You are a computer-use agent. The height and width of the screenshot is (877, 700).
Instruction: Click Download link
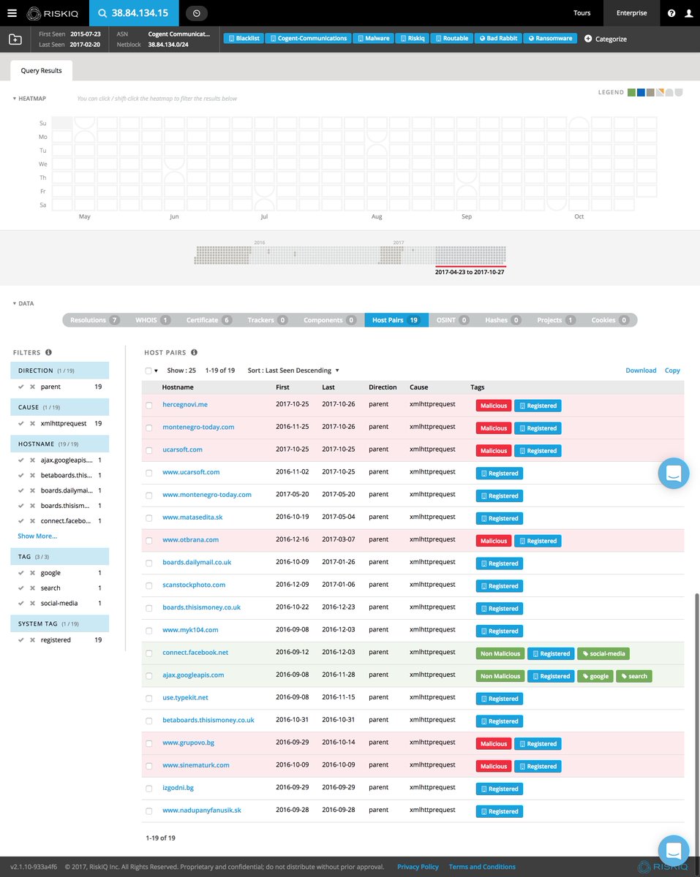coord(641,371)
